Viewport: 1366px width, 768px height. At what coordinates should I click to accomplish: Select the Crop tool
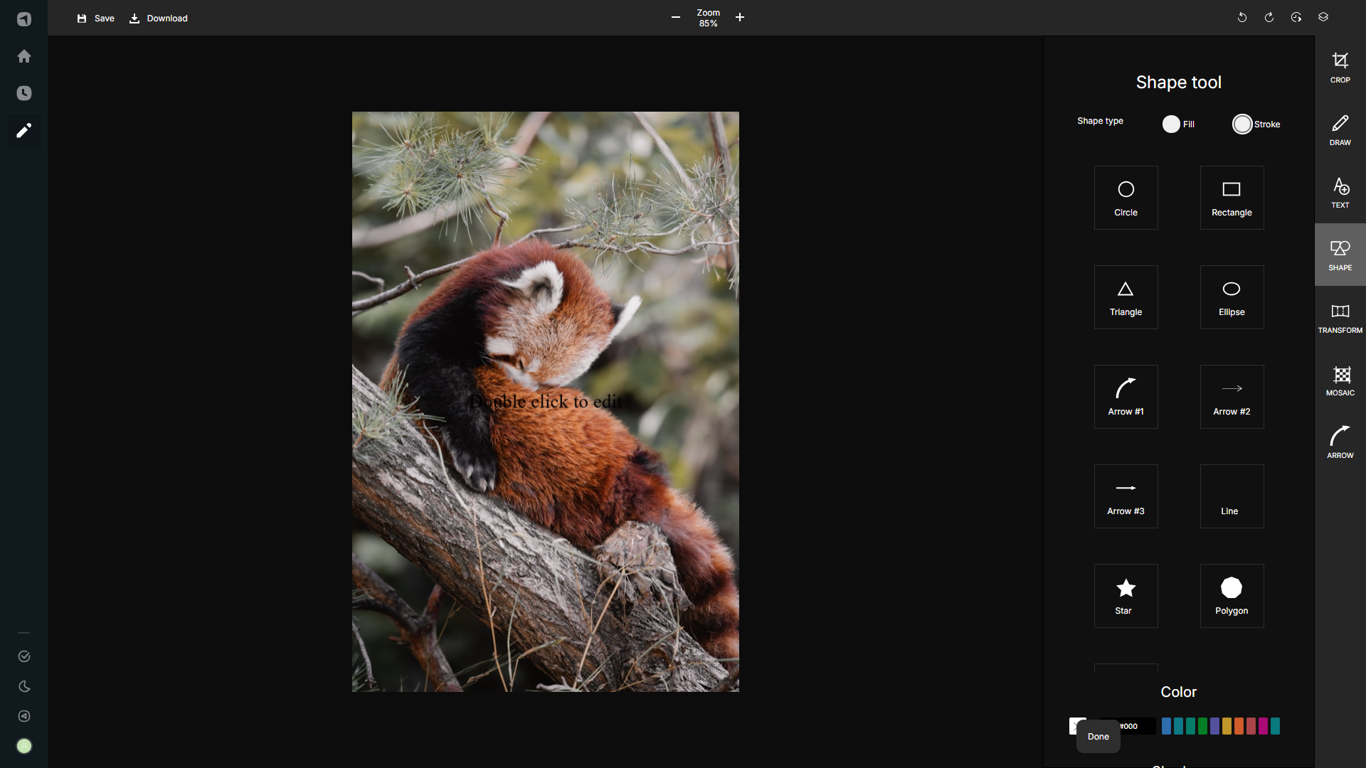click(x=1340, y=68)
